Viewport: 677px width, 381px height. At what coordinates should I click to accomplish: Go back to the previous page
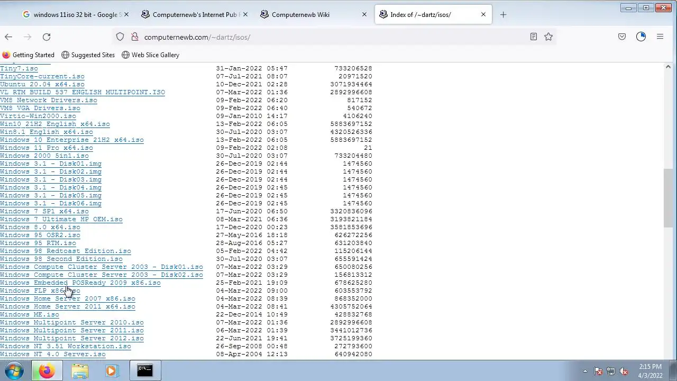tap(8, 37)
